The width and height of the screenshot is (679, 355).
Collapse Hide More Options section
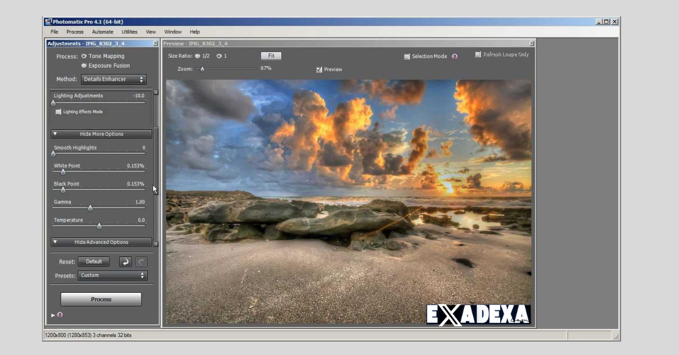pos(101,133)
